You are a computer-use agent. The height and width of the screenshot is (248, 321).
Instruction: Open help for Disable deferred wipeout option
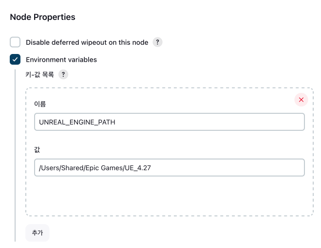pos(157,42)
